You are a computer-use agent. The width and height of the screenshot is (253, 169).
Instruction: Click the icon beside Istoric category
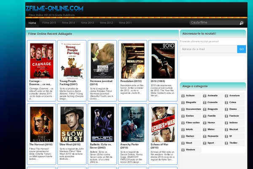click(183, 130)
